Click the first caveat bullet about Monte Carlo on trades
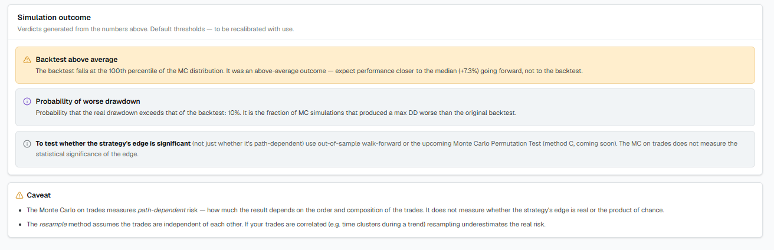774x250 pixels. [346, 210]
